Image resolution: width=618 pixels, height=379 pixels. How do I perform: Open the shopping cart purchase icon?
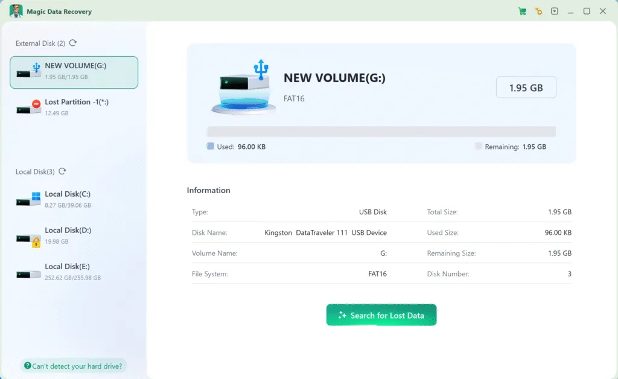(522, 11)
